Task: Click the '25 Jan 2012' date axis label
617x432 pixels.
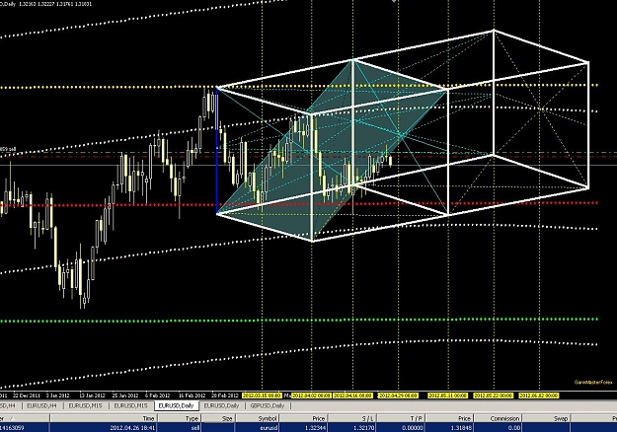Action: (125, 396)
